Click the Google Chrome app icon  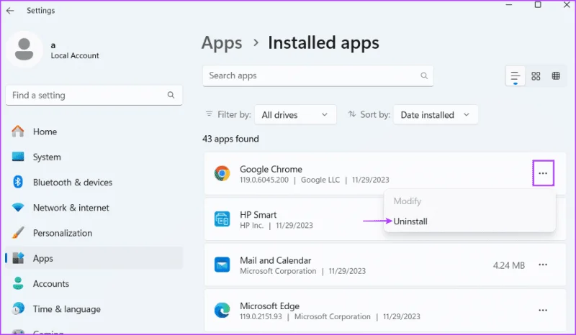[222, 173]
